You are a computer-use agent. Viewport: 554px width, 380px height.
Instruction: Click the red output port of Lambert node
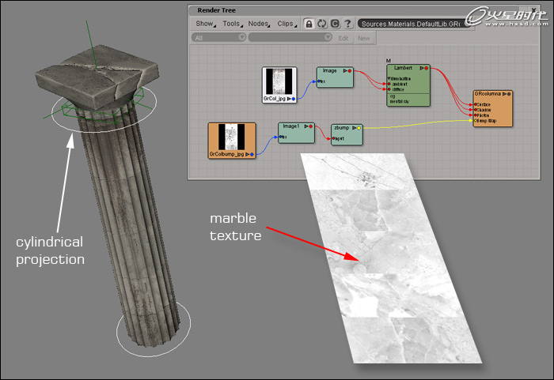pos(426,69)
